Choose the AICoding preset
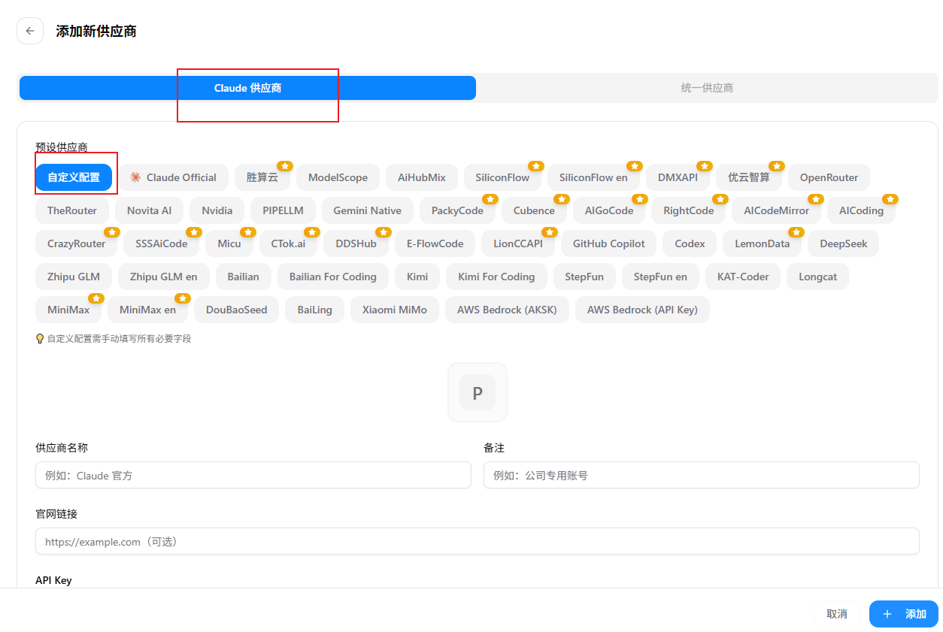This screenshot has height=632, width=943. coord(861,210)
